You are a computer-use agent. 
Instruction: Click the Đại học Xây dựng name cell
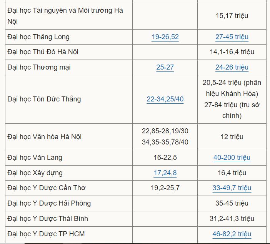[x=35, y=173]
